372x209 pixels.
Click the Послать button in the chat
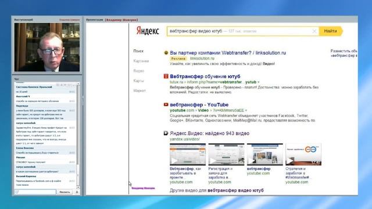65,192
